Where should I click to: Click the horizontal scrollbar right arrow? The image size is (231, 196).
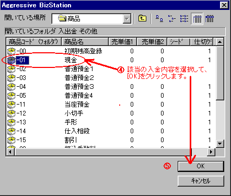click(211, 152)
